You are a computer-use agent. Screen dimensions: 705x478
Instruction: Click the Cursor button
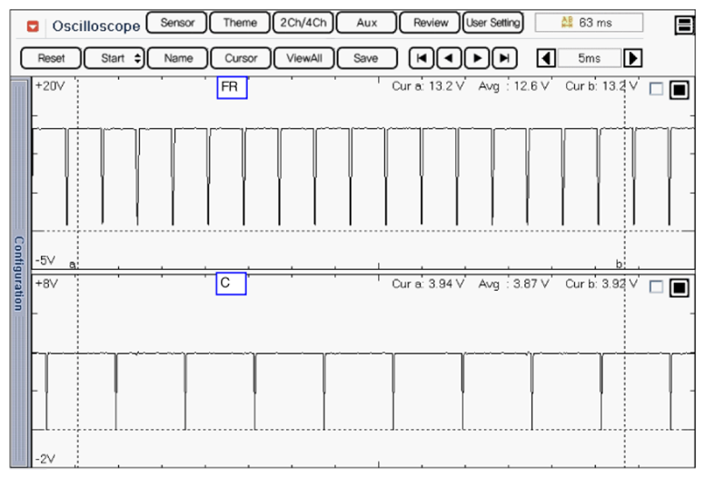[241, 58]
